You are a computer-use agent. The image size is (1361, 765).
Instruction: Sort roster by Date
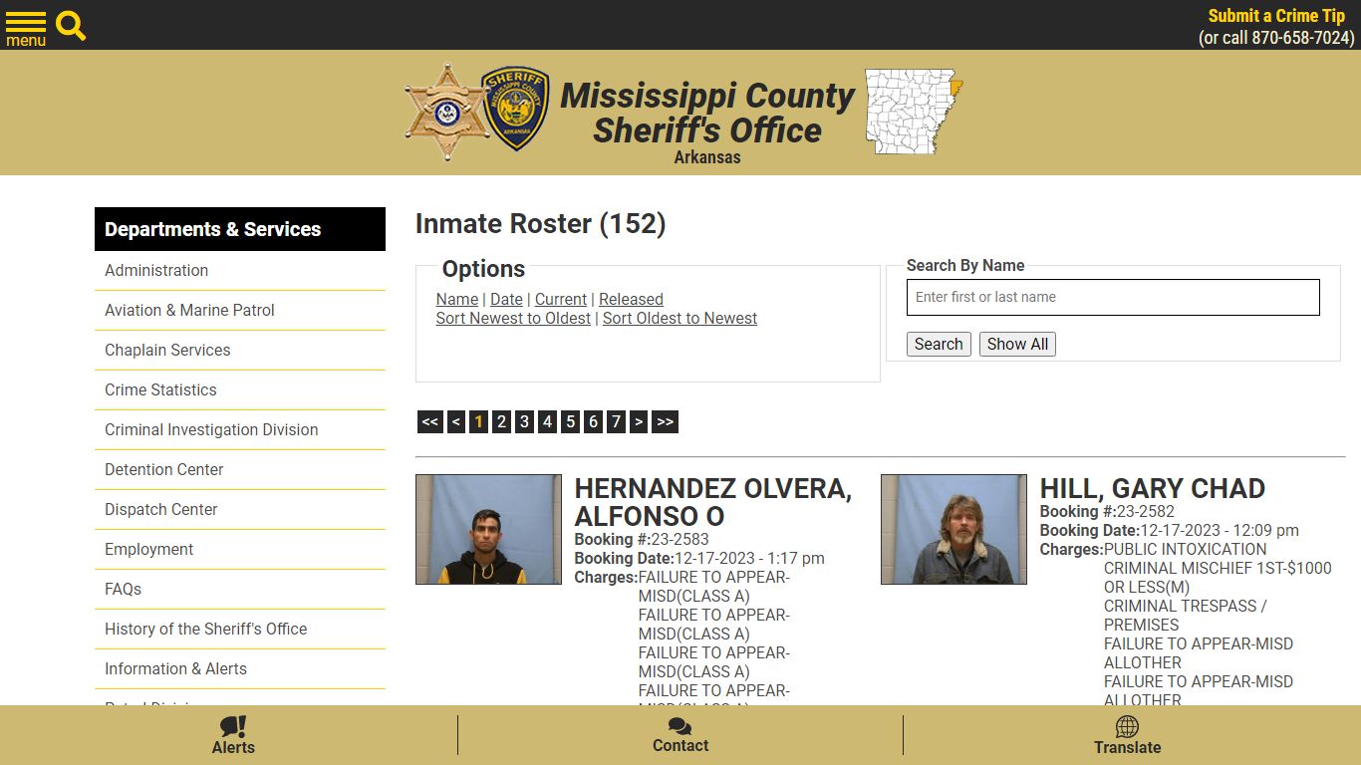[506, 299]
